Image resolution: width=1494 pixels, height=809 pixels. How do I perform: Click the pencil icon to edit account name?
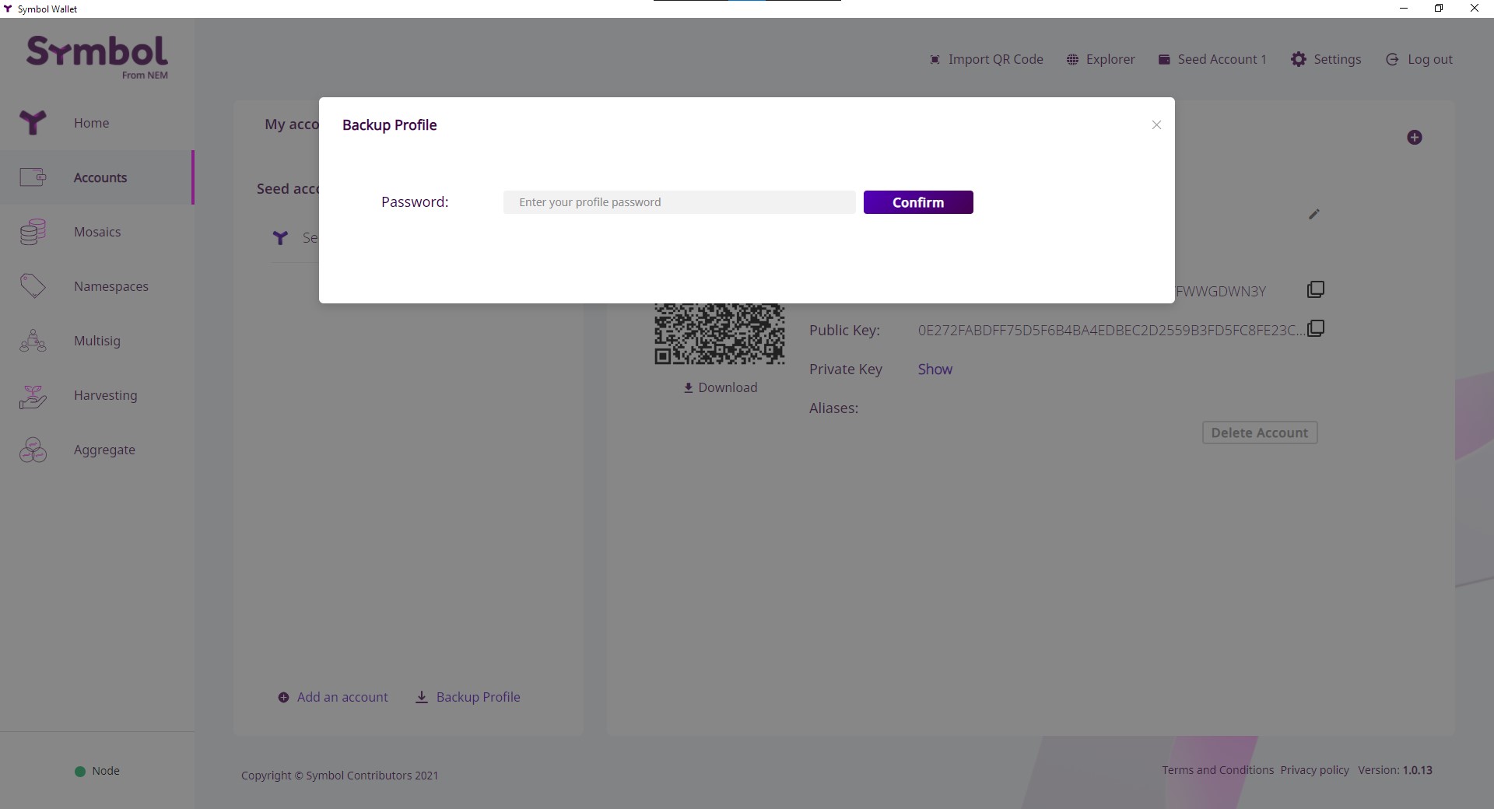[1313, 214]
